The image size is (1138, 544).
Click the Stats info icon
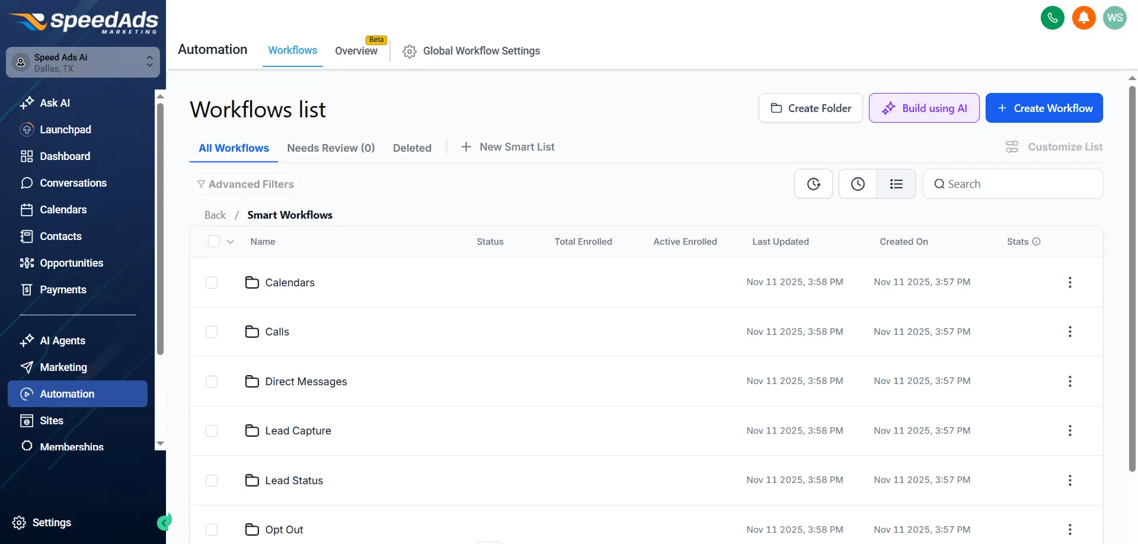[x=1037, y=242]
